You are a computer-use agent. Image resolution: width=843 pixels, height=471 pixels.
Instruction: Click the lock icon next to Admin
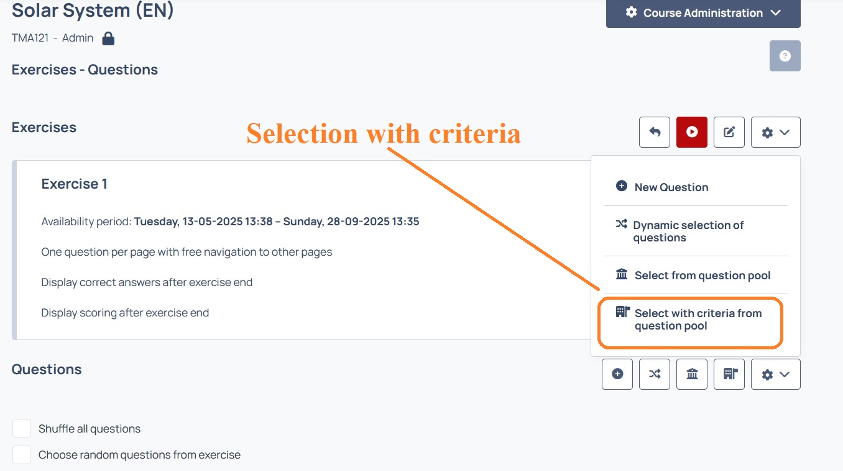(108, 38)
